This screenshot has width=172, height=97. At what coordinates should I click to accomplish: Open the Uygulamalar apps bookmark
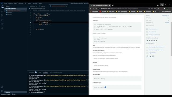coord(94,11)
